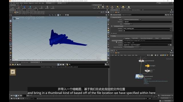Switch gallery to large thumbnail grid view
The width and height of the screenshot is (183, 102).
[x=63, y=65]
